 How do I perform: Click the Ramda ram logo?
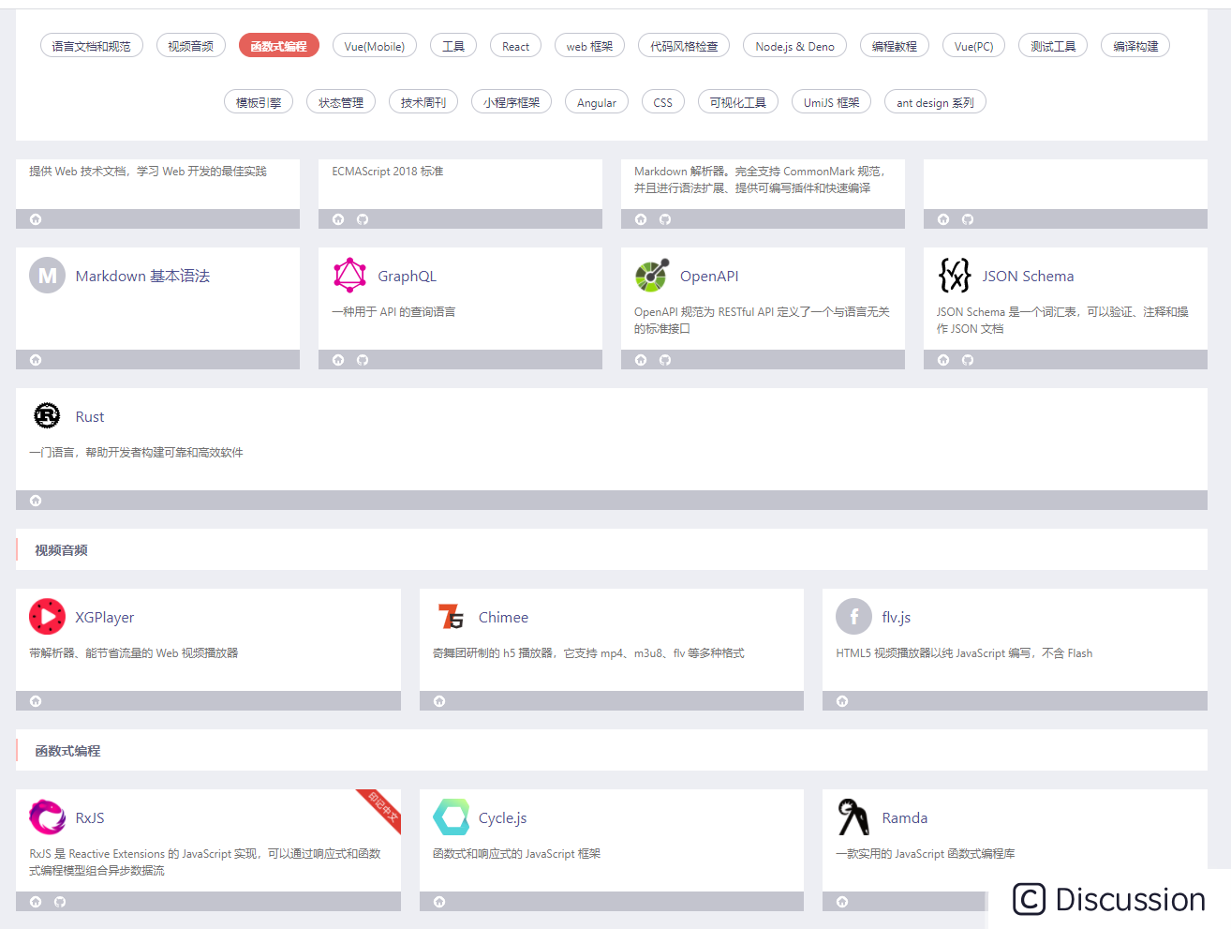[853, 817]
